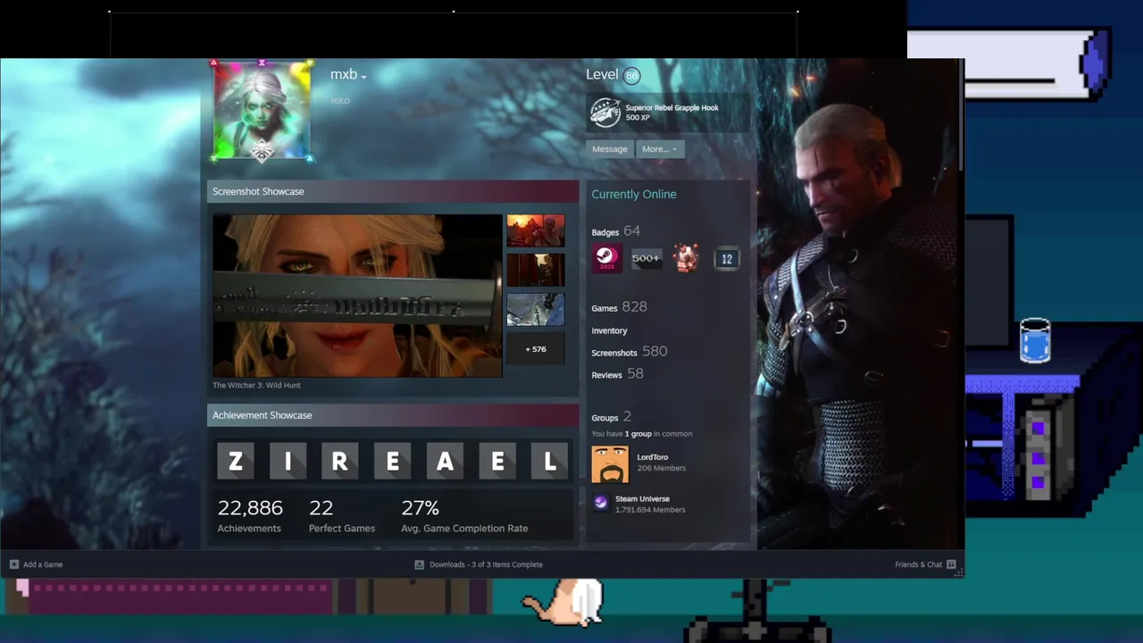Click the Add a Game label
Screen dimensions: 1143x643
tap(43, 564)
